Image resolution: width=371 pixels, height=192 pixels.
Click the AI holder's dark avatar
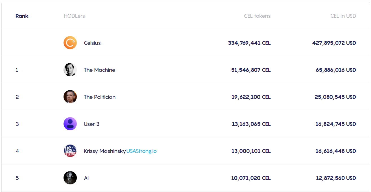[x=70, y=178]
